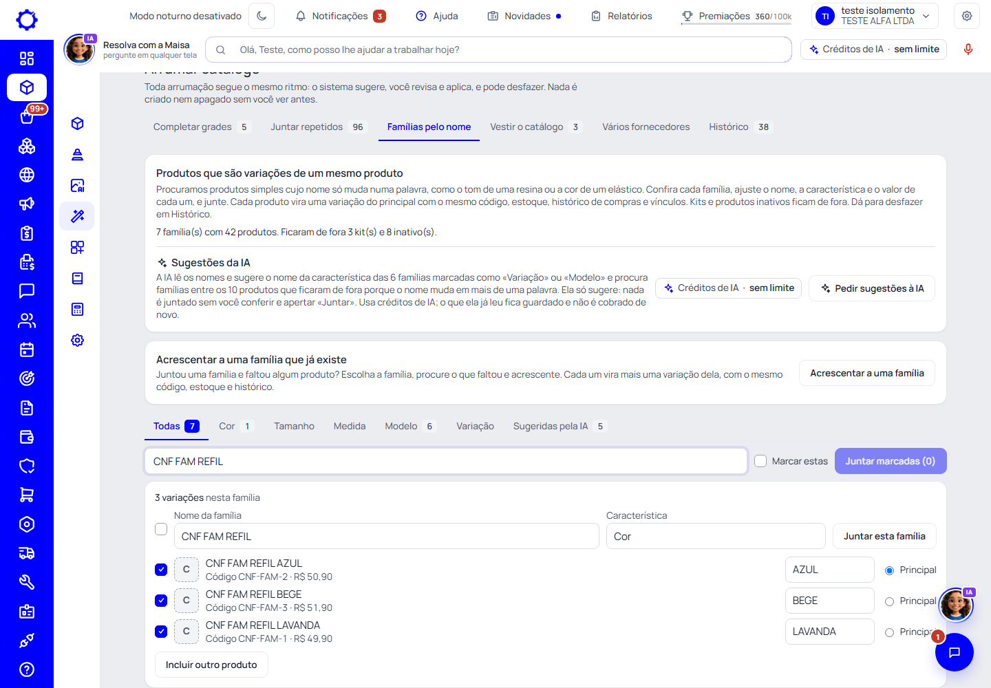Select the Principal radio for the BEGE row
This screenshot has width=991, height=688.
point(889,601)
